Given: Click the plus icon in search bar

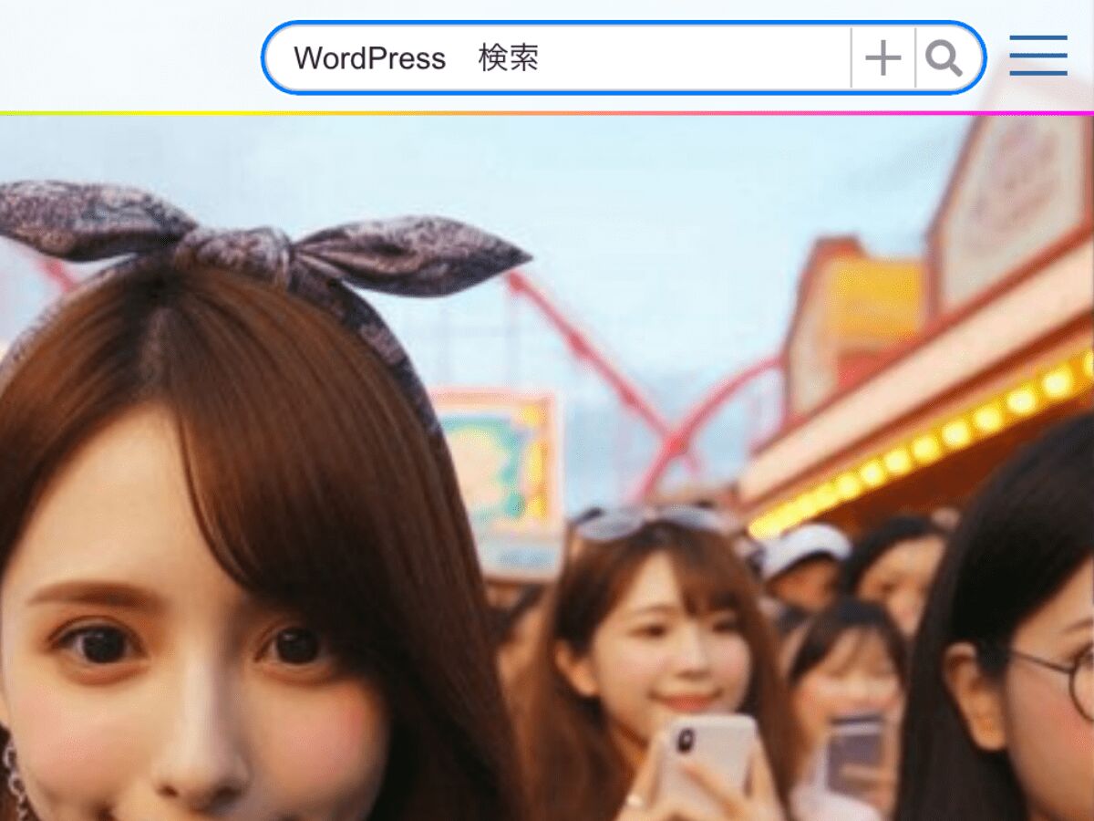Looking at the screenshot, I should click(x=882, y=58).
